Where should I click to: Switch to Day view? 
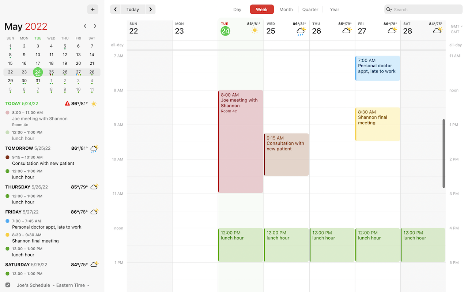(237, 10)
